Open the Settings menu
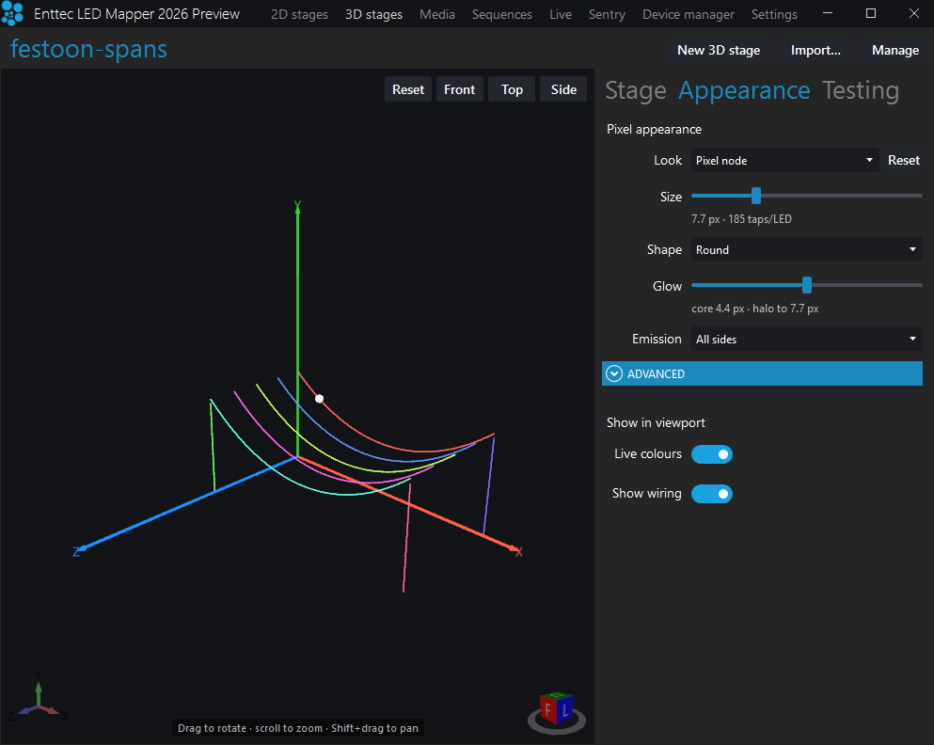This screenshot has width=934, height=745. [774, 14]
